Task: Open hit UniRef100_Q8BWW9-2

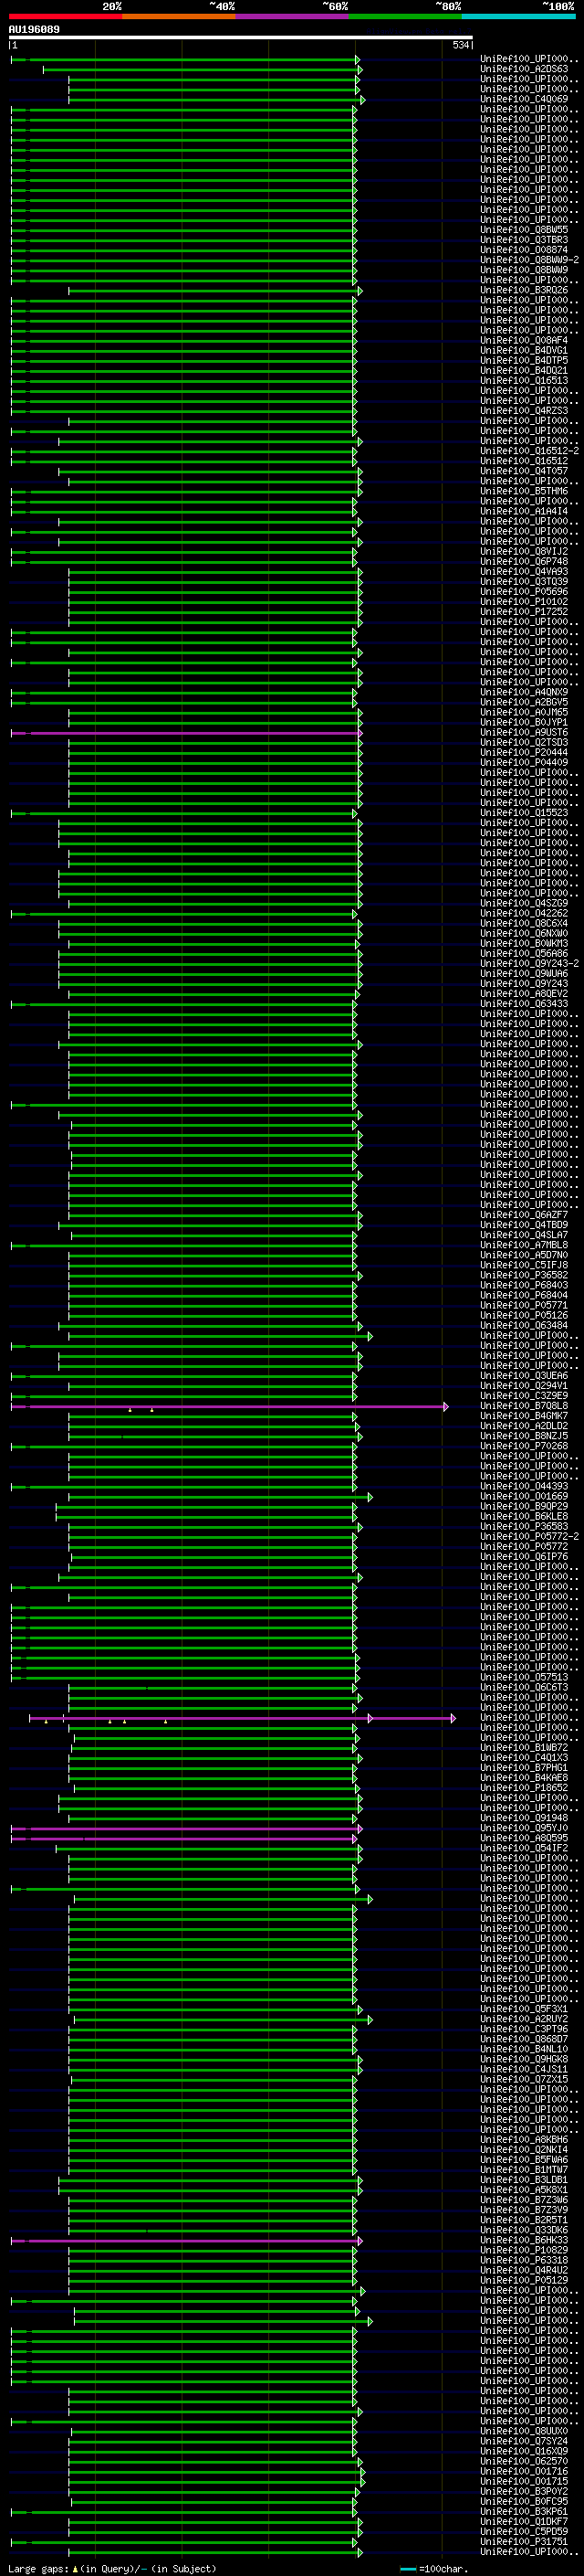Action: pyautogui.click(x=529, y=260)
